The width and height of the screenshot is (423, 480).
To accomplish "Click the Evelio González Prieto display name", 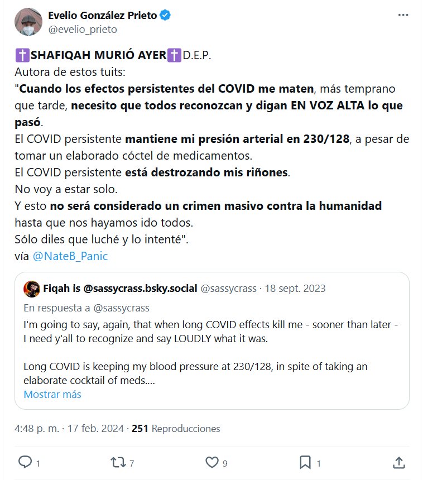I will point(103,15).
